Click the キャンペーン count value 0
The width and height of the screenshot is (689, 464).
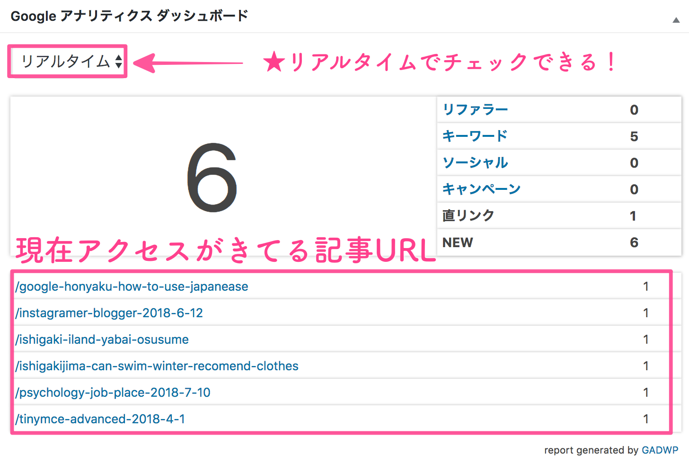point(634,189)
